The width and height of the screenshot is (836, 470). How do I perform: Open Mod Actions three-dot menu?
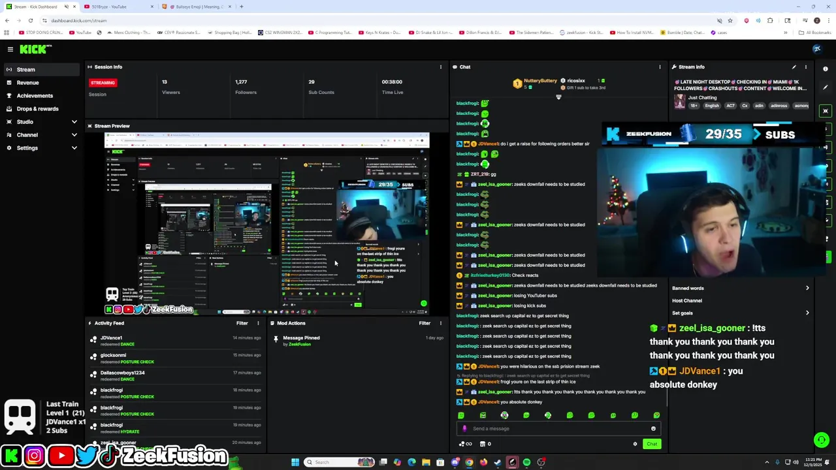tap(440, 323)
